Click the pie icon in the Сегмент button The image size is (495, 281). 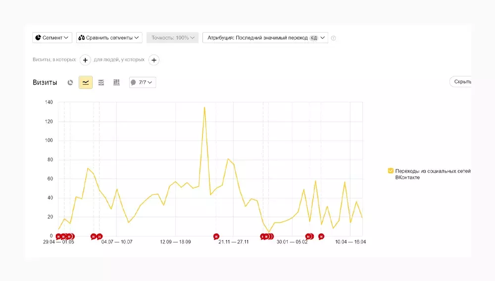pyautogui.click(x=38, y=38)
